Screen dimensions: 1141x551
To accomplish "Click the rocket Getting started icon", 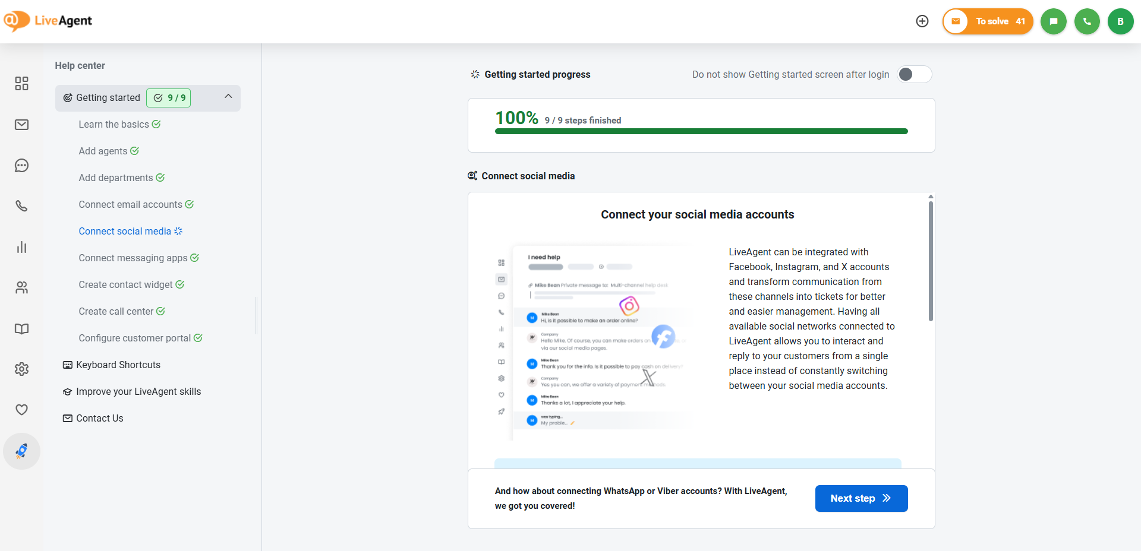I will point(21,451).
